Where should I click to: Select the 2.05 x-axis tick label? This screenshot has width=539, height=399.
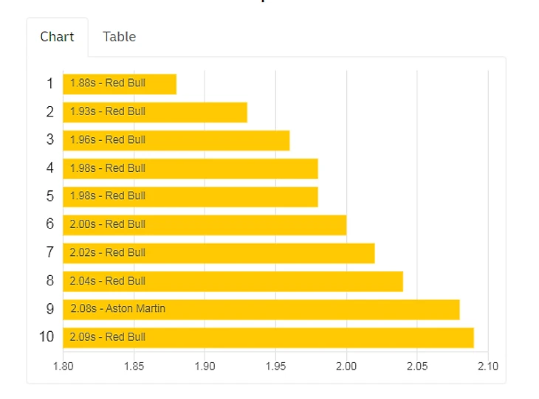(417, 366)
